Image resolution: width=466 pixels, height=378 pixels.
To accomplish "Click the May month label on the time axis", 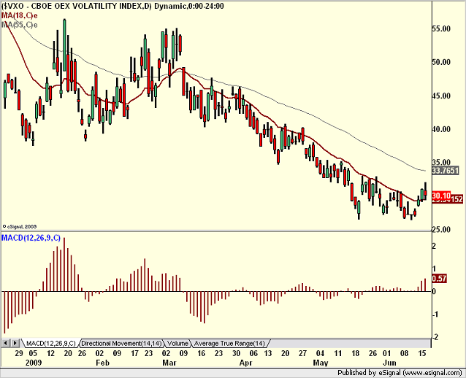I will click(x=321, y=363).
